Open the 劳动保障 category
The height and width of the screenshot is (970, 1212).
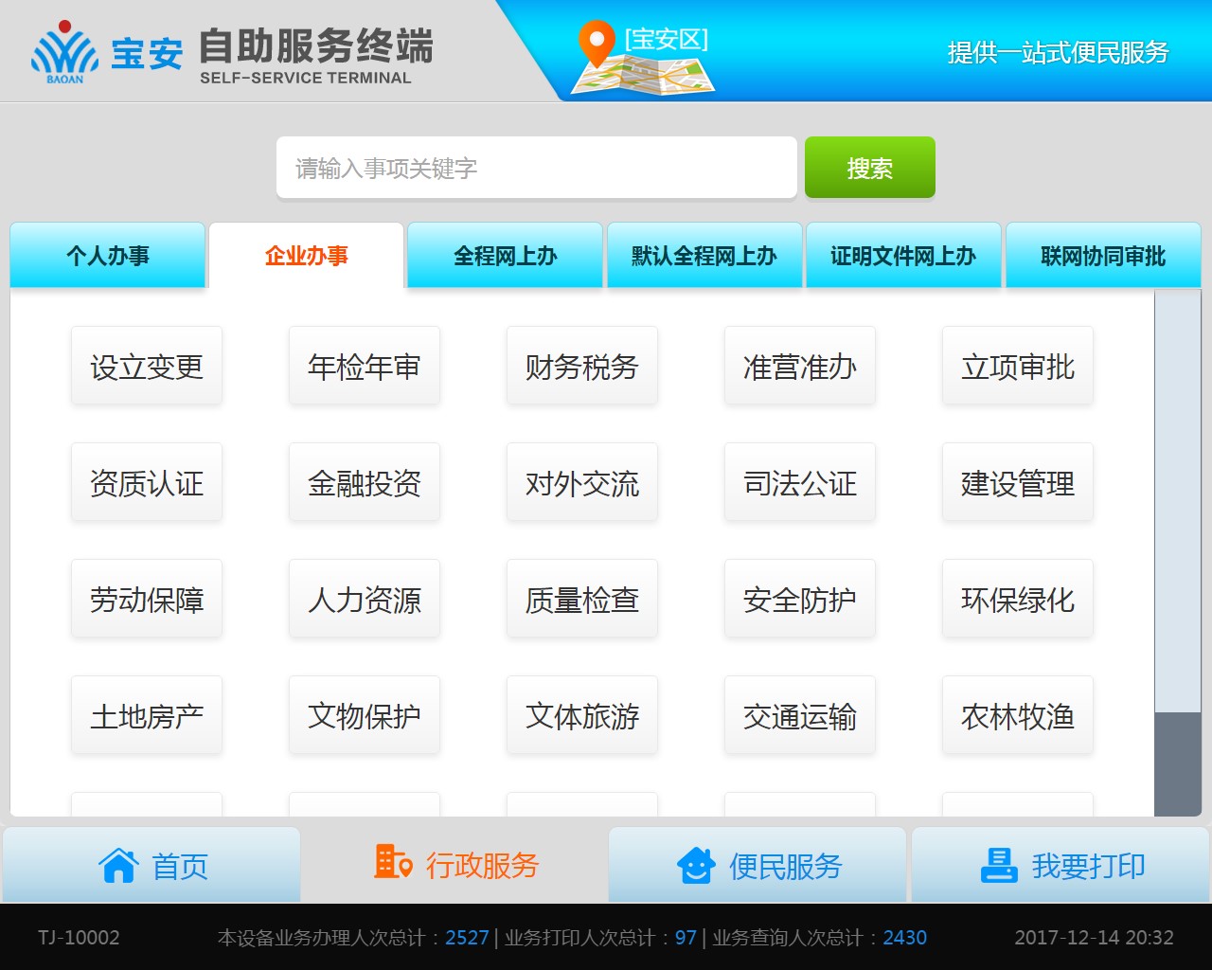click(147, 600)
